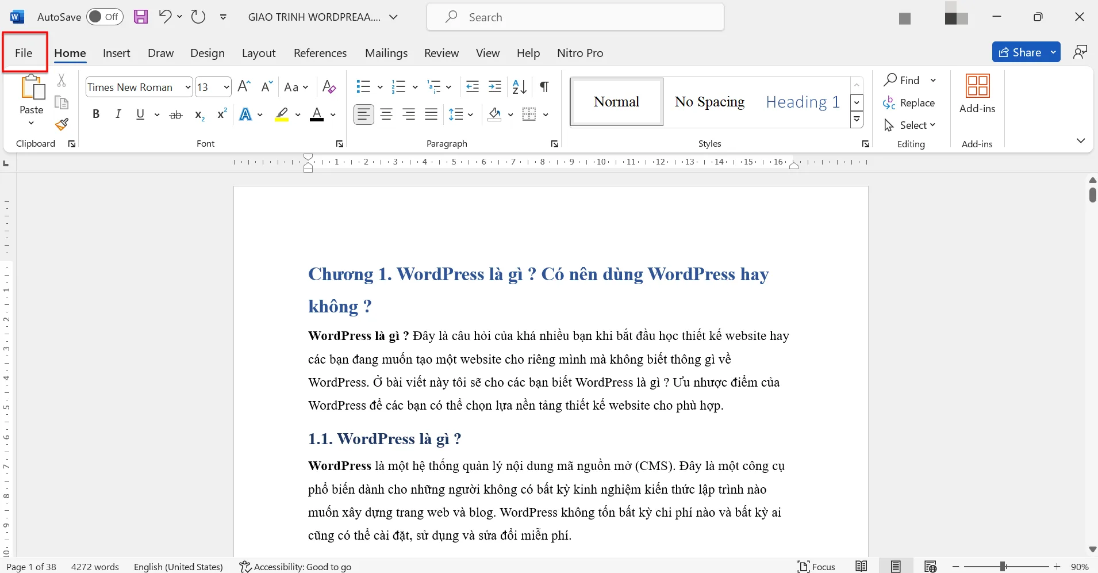The width and height of the screenshot is (1098, 573).
Task: Click the 4272 words count
Action: pyautogui.click(x=95, y=567)
